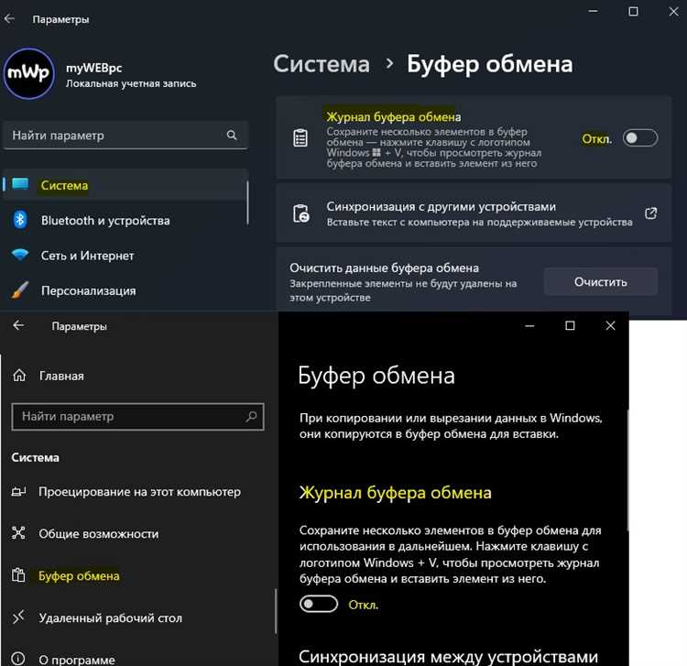Click the Синхронизация между устройствами heading
This screenshot has height=666, width=687.
coord(448,657)
